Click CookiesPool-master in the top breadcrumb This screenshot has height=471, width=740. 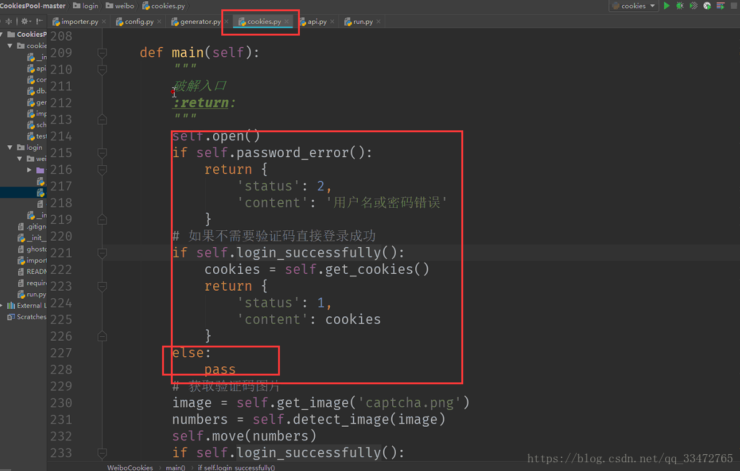(x=32, y=6)
